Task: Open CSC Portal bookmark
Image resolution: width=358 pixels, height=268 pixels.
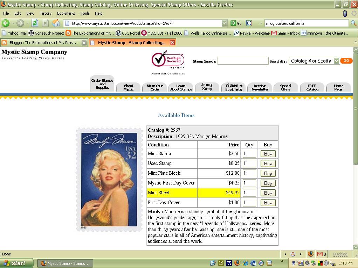Action: pyautogui.click(x=128, y=33)
